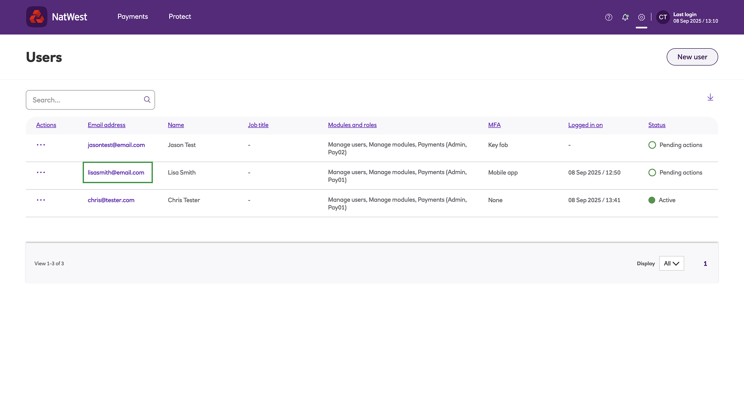Open the actions ellipsis for Chris Tester

pos(41,200)
